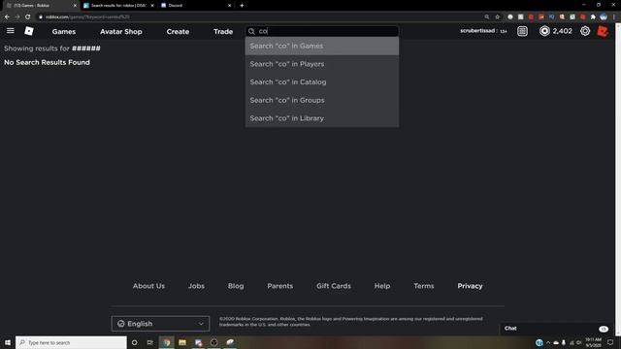Click the Windows "Type here to search" box
This screenshot has width=621, height=349.
tap(71, 342)
